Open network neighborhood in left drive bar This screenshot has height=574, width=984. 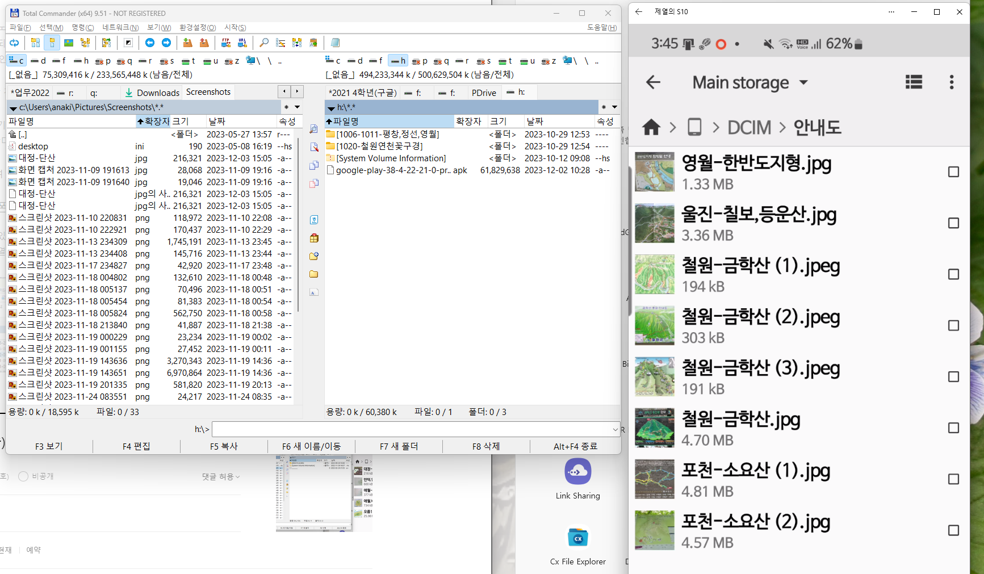pyautogui.click(x=253, y=60)
